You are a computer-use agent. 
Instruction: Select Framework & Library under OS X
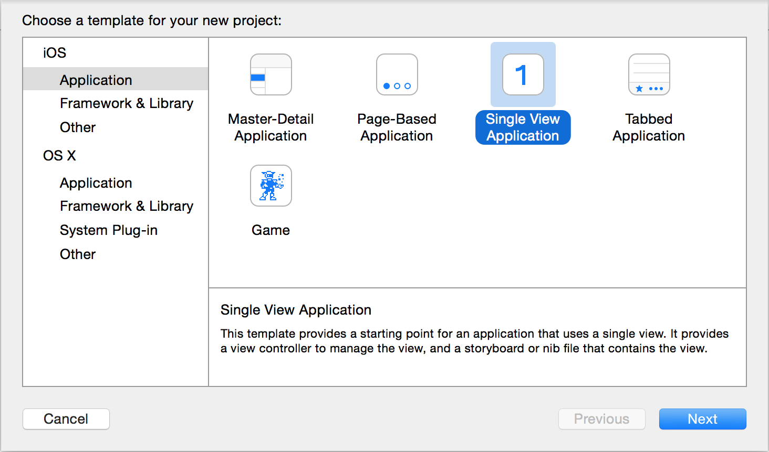point(127,206)
